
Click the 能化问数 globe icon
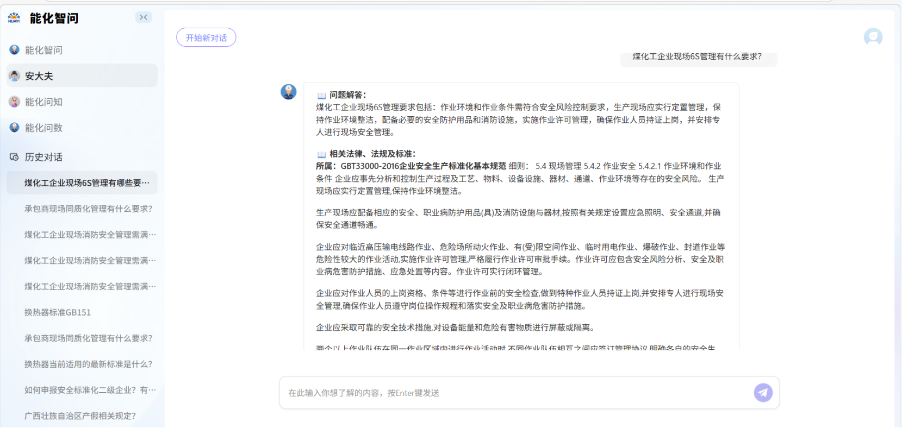[x=15, y=128]
